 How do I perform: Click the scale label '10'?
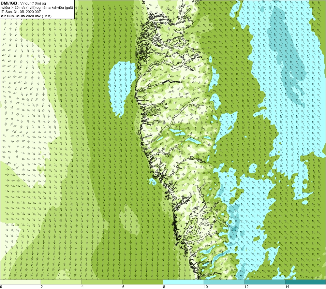point(206,287)
